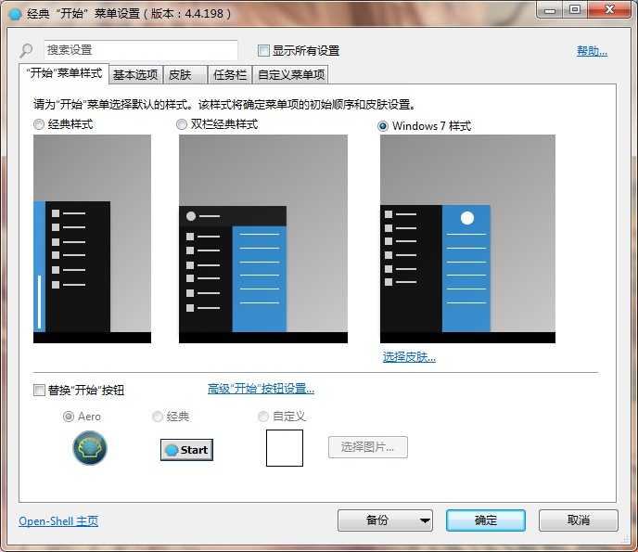Click the Windows 7 style preview thumbnail

(x=467, y=238)
